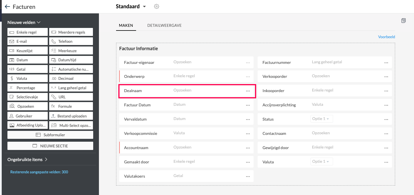Screen dimensions: 414x195
Task: Choose the Formule field type
Action: pos(71,106)
